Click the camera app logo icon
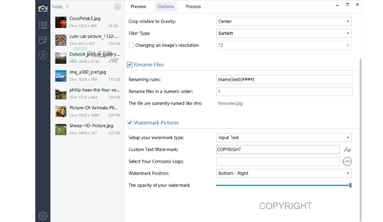Viewport: 383px width, 222px height. point(43,9)
